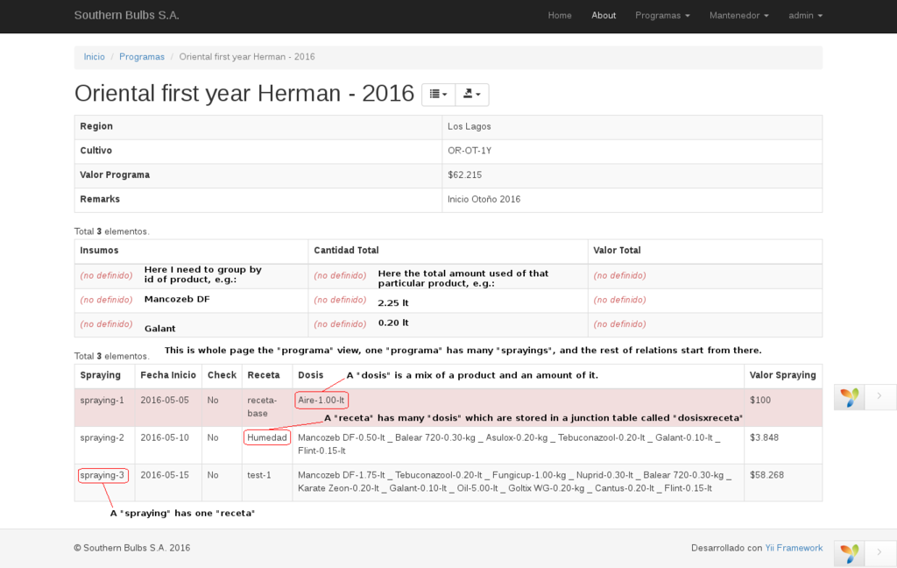
Task: Click the Yii logo in the upper debug toolbar
Action: tap(850, 397)
